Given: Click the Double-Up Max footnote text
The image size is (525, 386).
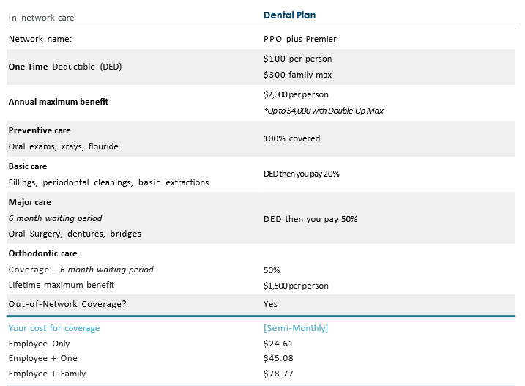Looking at the screenshot, I should tap(323, 111).
